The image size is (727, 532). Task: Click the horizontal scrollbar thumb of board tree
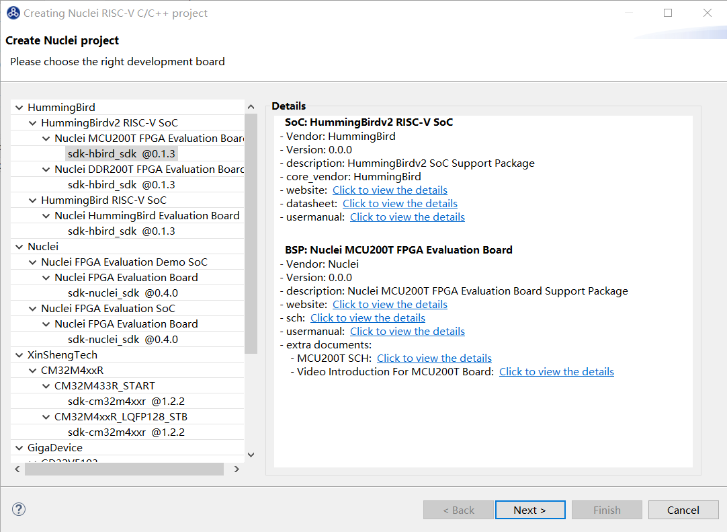tap(124, 469)
